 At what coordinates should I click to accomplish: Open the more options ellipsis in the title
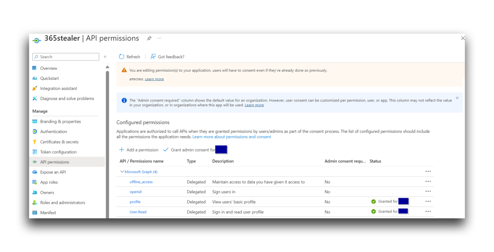159,38
